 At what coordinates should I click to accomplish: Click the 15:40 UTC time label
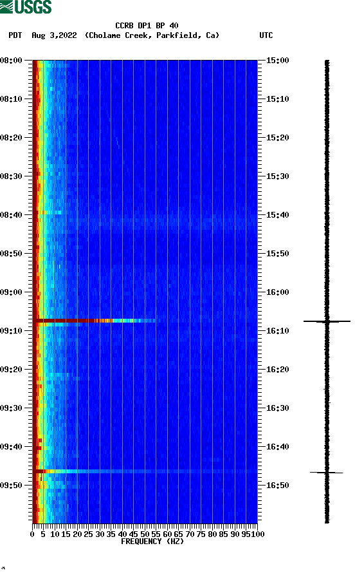277,215
